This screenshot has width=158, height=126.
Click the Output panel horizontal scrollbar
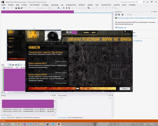click(27, 115)
